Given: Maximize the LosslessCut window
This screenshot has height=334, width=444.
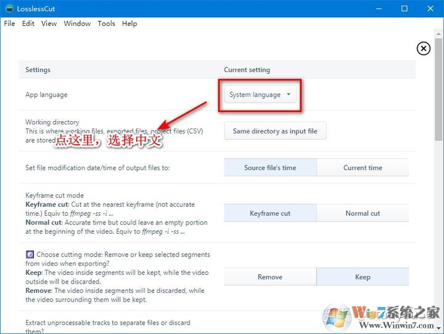Looking at the screenshot, I should tap(405, 9).
